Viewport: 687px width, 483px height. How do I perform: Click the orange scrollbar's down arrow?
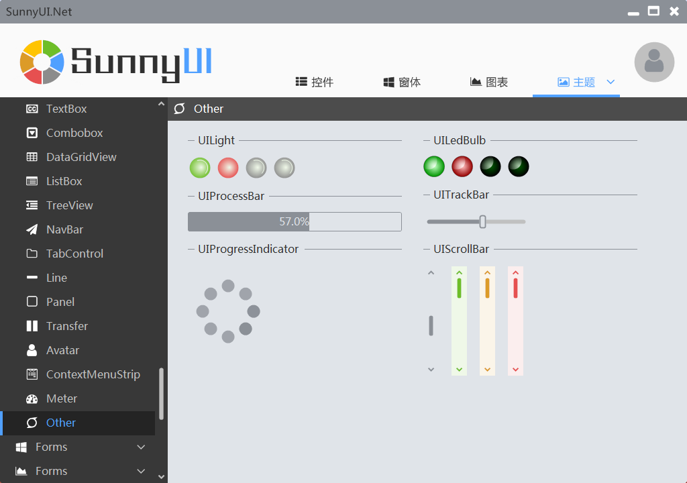(487, 368)
